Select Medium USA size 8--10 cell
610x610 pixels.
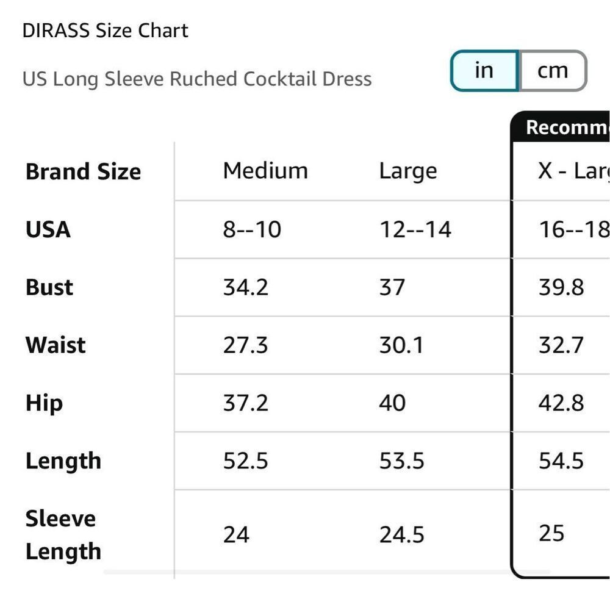tap(252, 230)
